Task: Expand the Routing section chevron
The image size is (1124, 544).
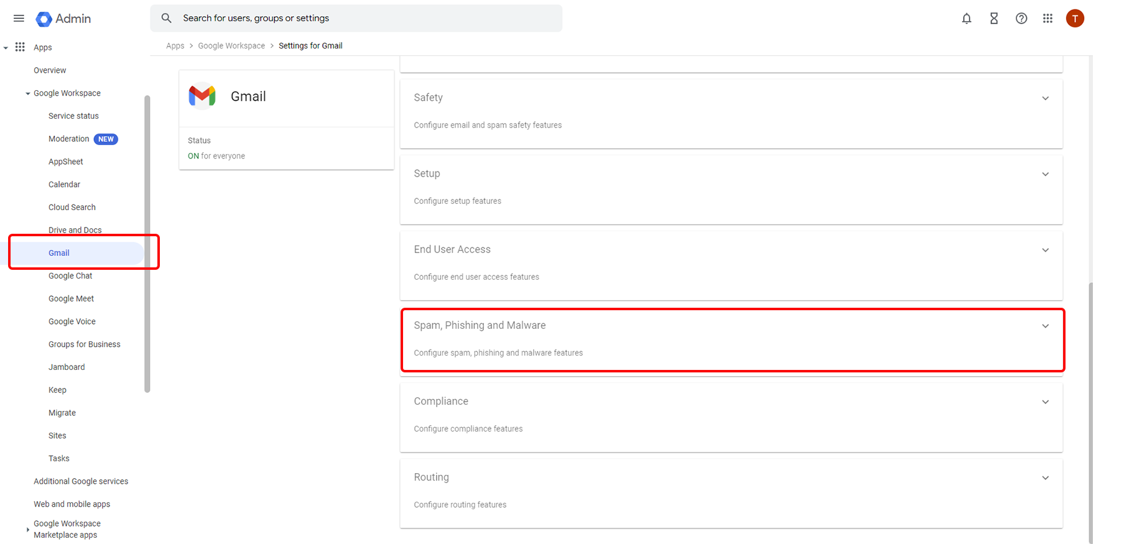Action: pos(1045,478)
